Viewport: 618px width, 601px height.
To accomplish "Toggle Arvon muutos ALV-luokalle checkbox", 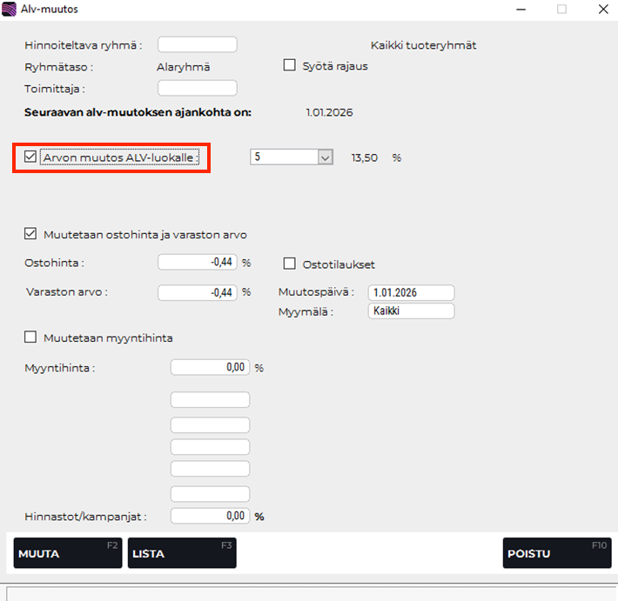I will [x=31, y=157].
